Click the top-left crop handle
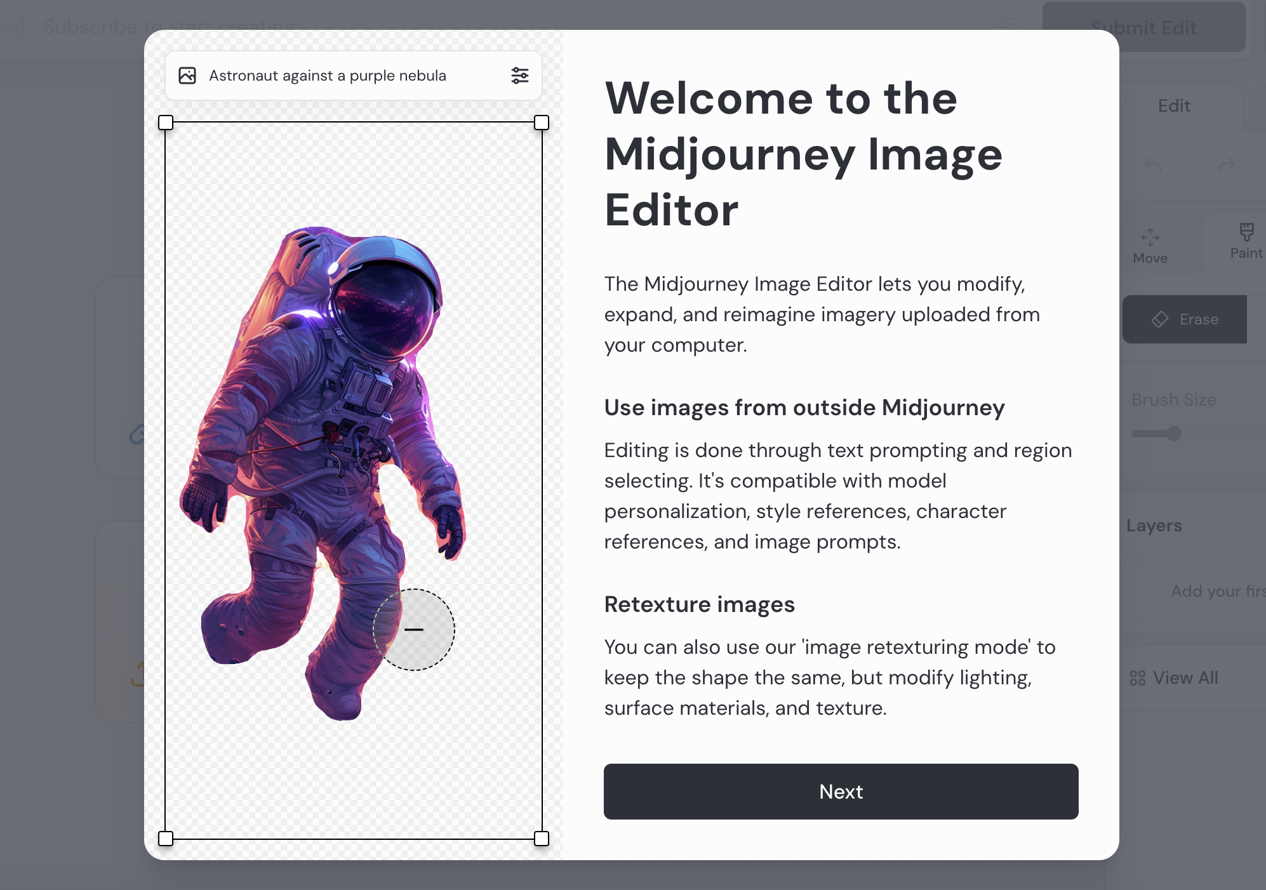 pos(166,123)
